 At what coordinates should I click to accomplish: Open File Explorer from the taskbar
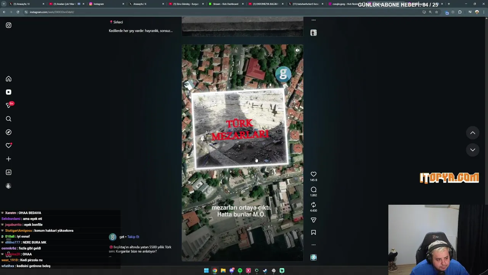pyautogui.click(x=223, y=270)
